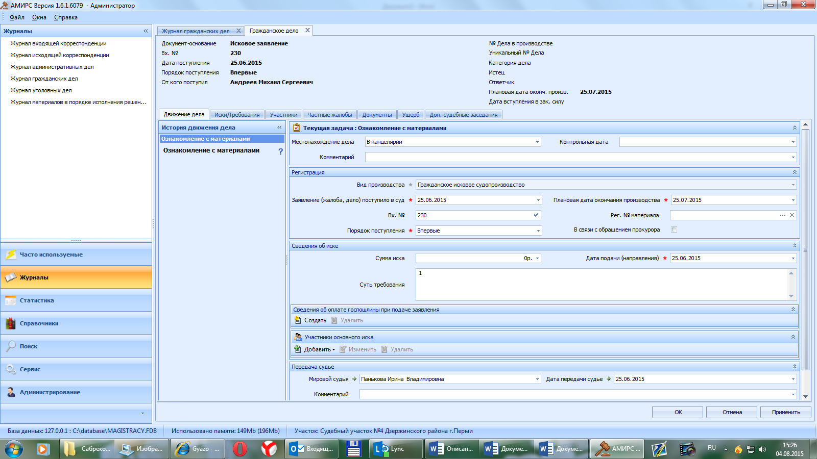Open the Окна menu
The image size is (817, 459).
click(39, 17)
